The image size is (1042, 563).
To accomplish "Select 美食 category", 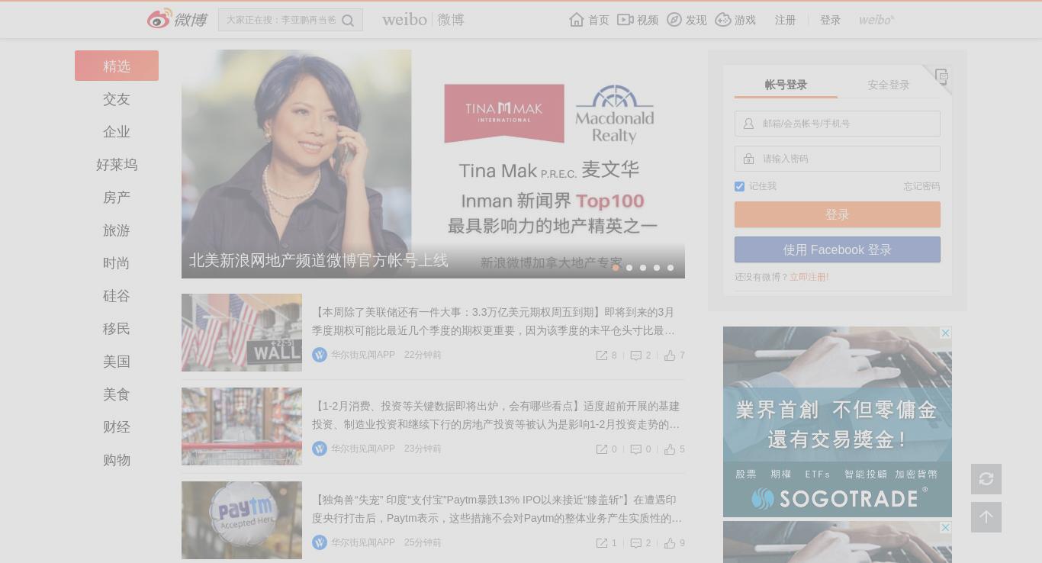I will (117, 394).
